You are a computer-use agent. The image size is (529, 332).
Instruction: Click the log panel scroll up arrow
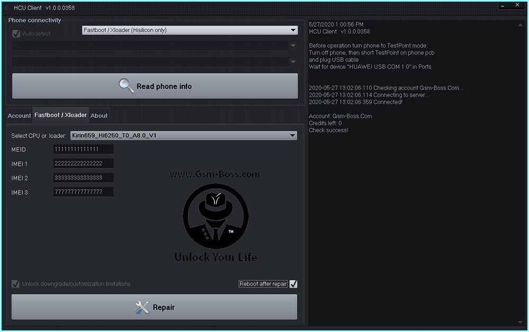click(x=520, y=25)
